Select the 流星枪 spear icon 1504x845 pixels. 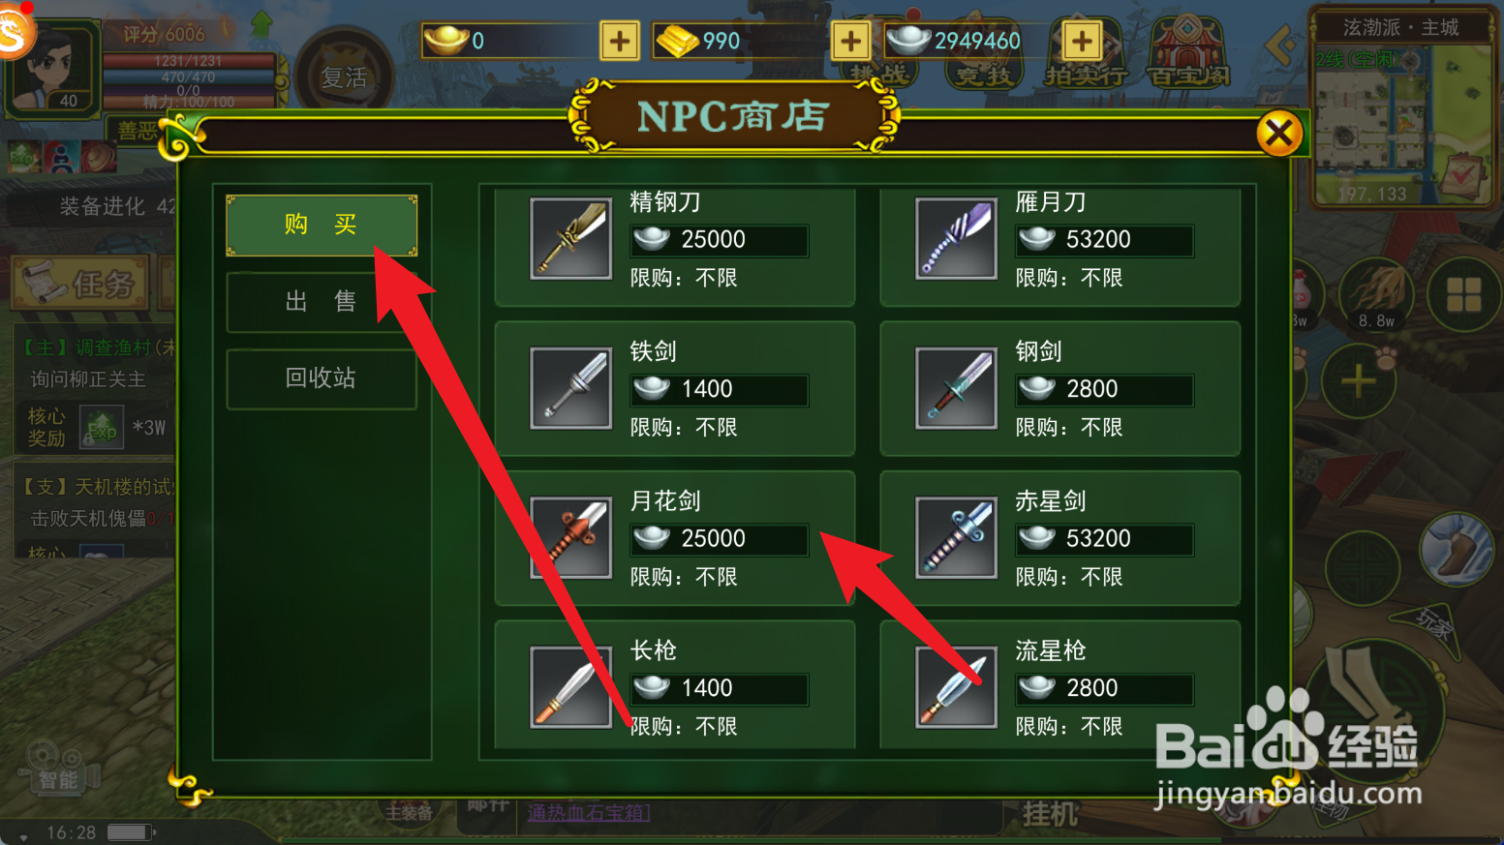pyautogui.click(x=956, y=687)
